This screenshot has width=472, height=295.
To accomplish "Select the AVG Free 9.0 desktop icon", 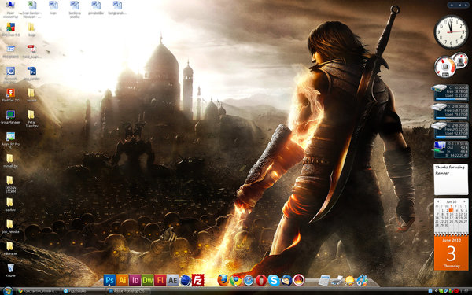I will click(x=10, y=30).
